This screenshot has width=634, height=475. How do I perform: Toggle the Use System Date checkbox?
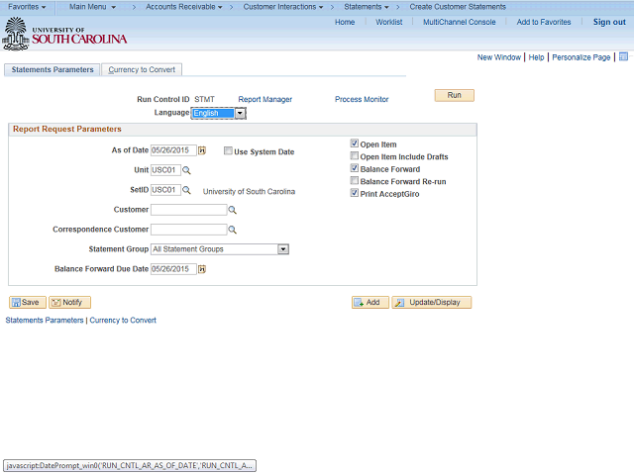pyautogui.click(x=228, y=150)
